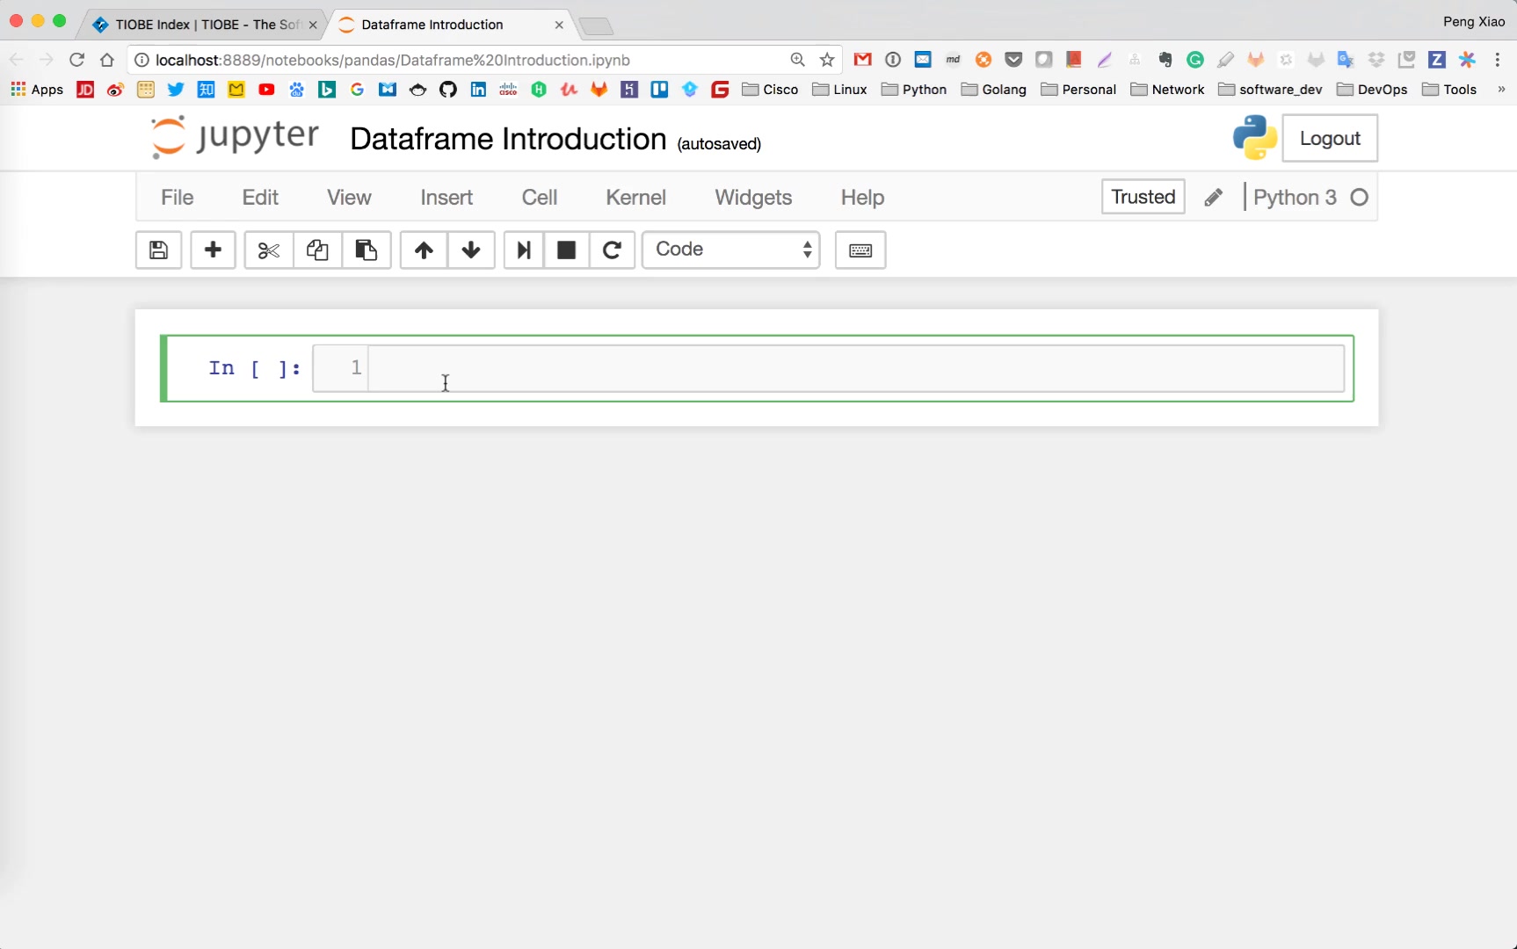The width and height of the screenshot is (1517, 949).
Task: Click the save and checkpoint icon
Action: [x=158, y=250]
